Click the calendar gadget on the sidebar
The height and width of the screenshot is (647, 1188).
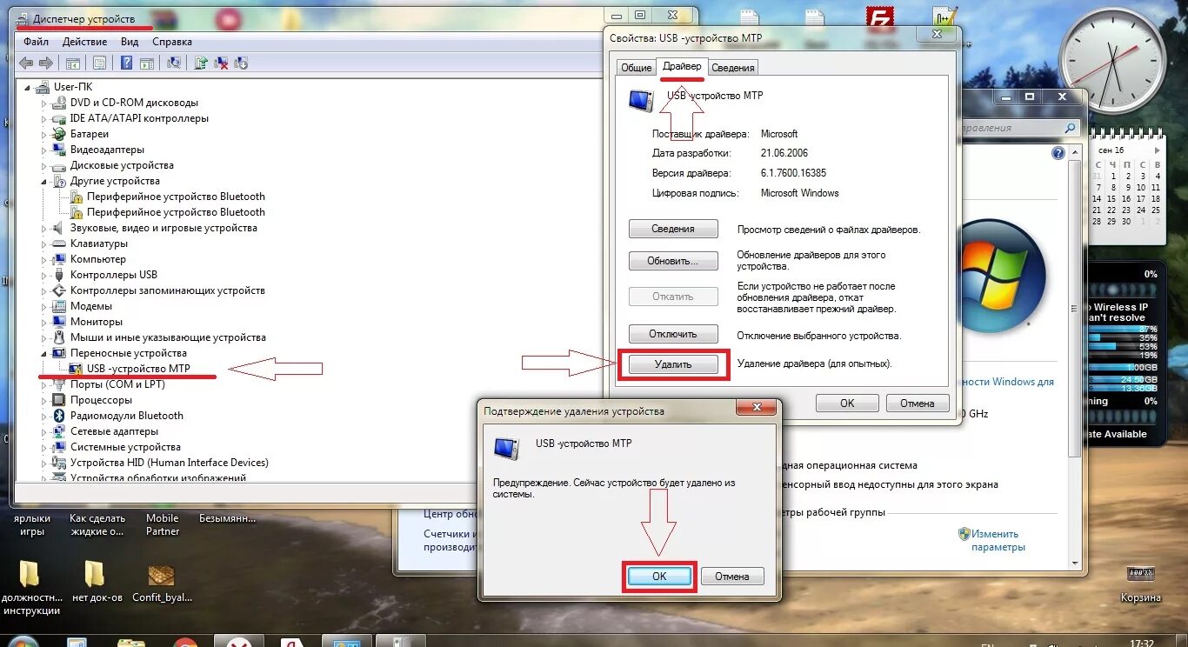[1127, 187]
